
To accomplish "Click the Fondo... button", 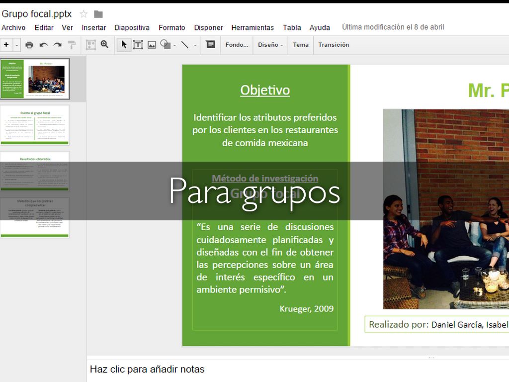I will click(x=237, y=45).
